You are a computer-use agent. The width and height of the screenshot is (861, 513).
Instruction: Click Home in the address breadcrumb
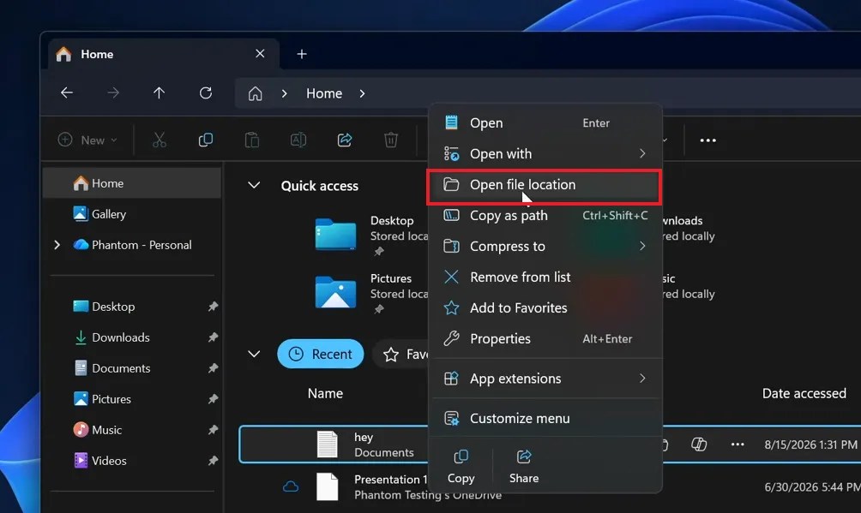pyautogui.click(x=324, y=93)
